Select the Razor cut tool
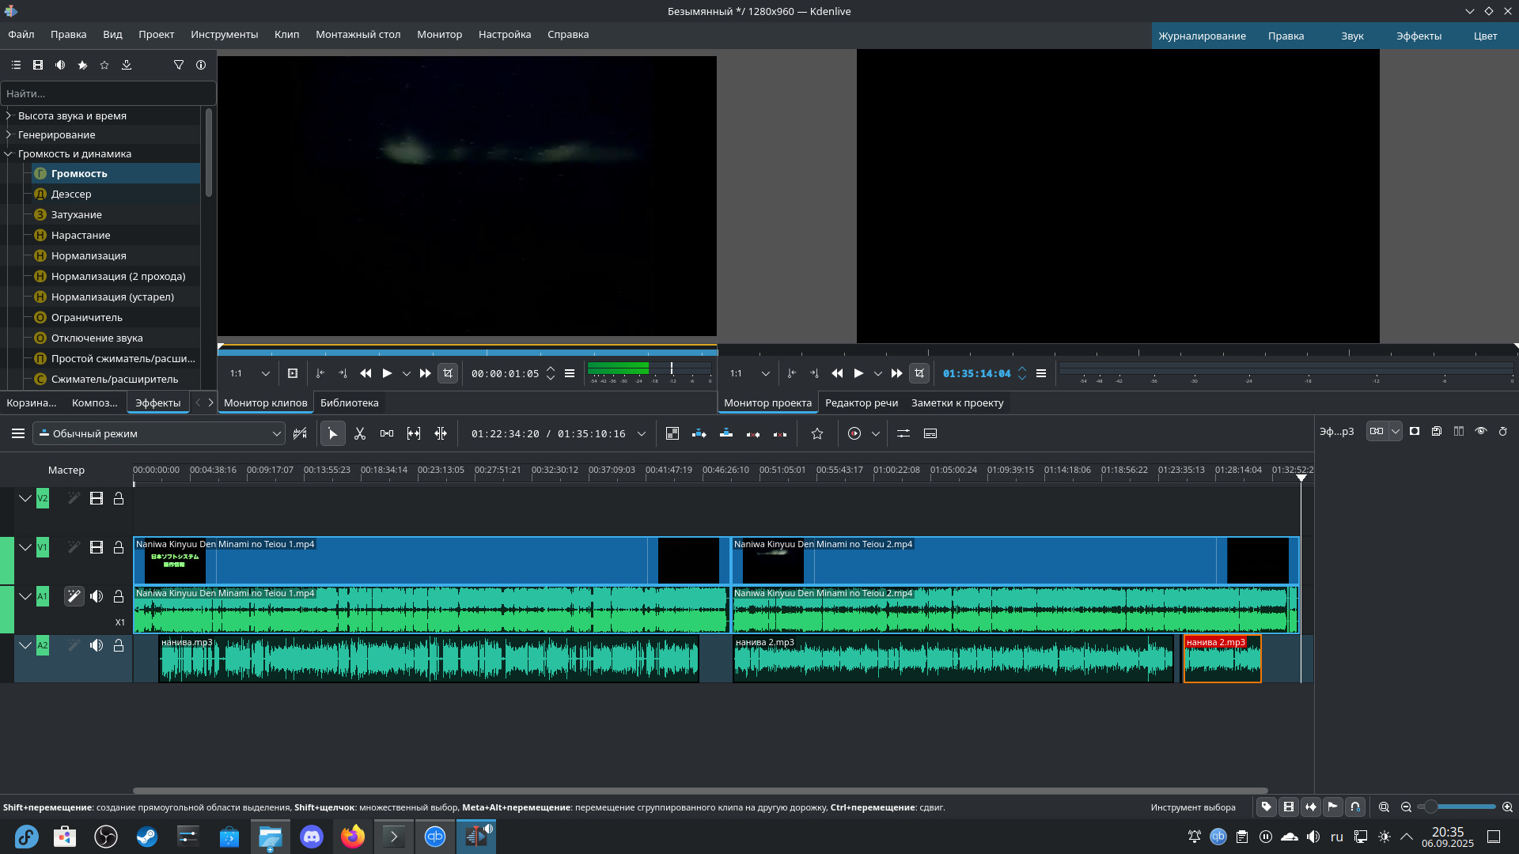Viewport: 1519px width, 854px height. click(360, 433)
